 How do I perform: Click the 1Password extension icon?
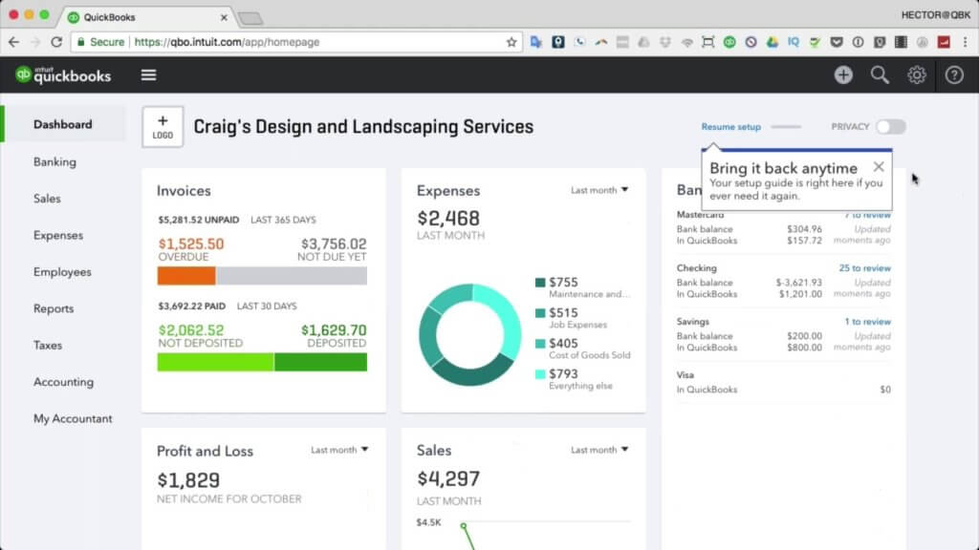[x=858, y=42]
